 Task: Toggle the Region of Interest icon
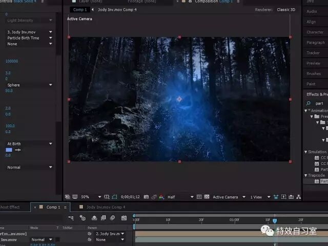199,197
